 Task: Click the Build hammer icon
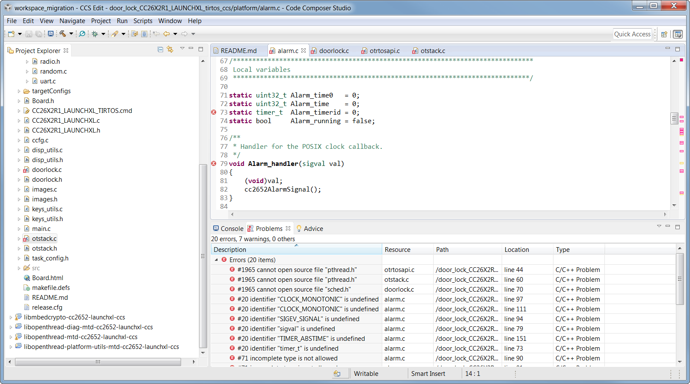63,34
